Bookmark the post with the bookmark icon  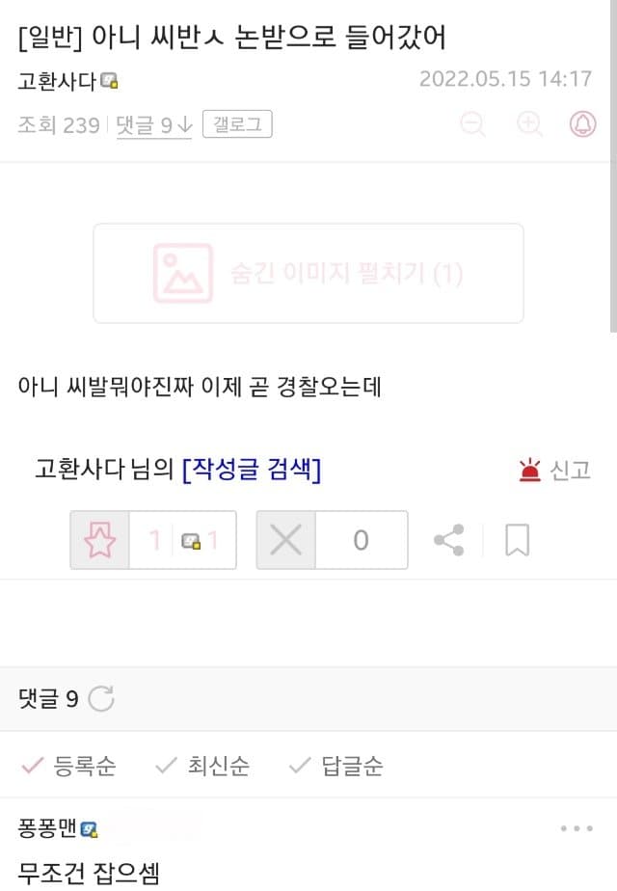[x=517, y=540]
